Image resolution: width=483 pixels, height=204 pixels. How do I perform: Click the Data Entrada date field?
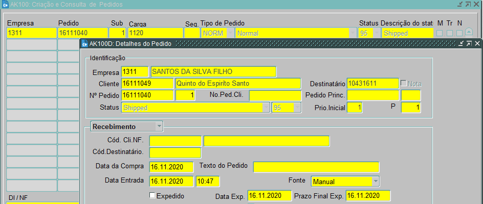point(171,181)
